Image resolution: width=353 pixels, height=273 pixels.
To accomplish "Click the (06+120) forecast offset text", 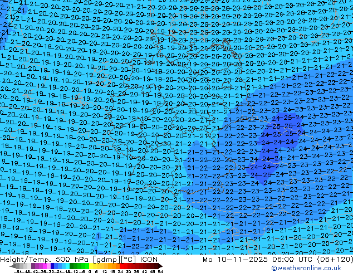I will (335, 259).
